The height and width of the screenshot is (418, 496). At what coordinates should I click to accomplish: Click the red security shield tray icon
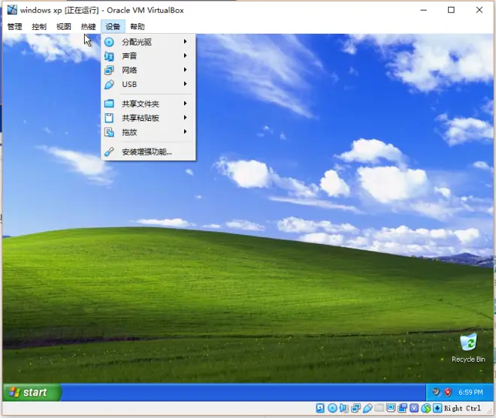448,392
